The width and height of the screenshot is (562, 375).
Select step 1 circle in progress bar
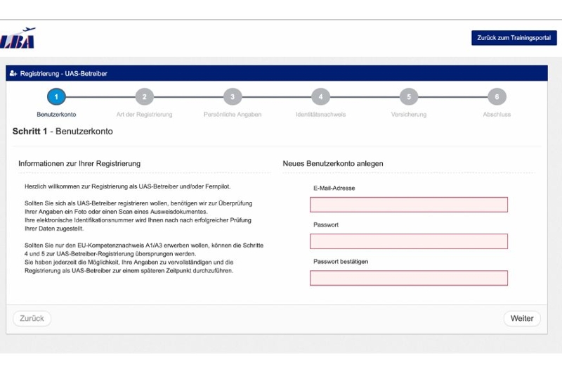pyautogui.click(x=56, y=97)
